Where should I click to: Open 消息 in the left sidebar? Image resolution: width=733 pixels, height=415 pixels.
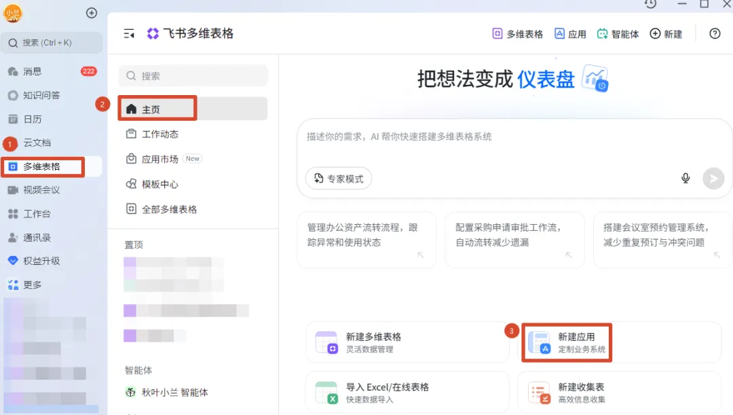pyautogui.click(x=52, y=71)
